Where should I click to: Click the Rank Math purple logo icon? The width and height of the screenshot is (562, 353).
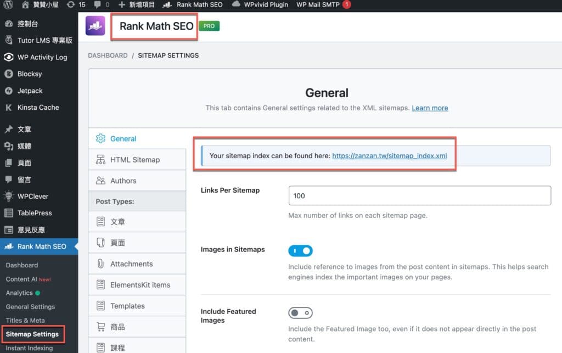click(95, 26)
